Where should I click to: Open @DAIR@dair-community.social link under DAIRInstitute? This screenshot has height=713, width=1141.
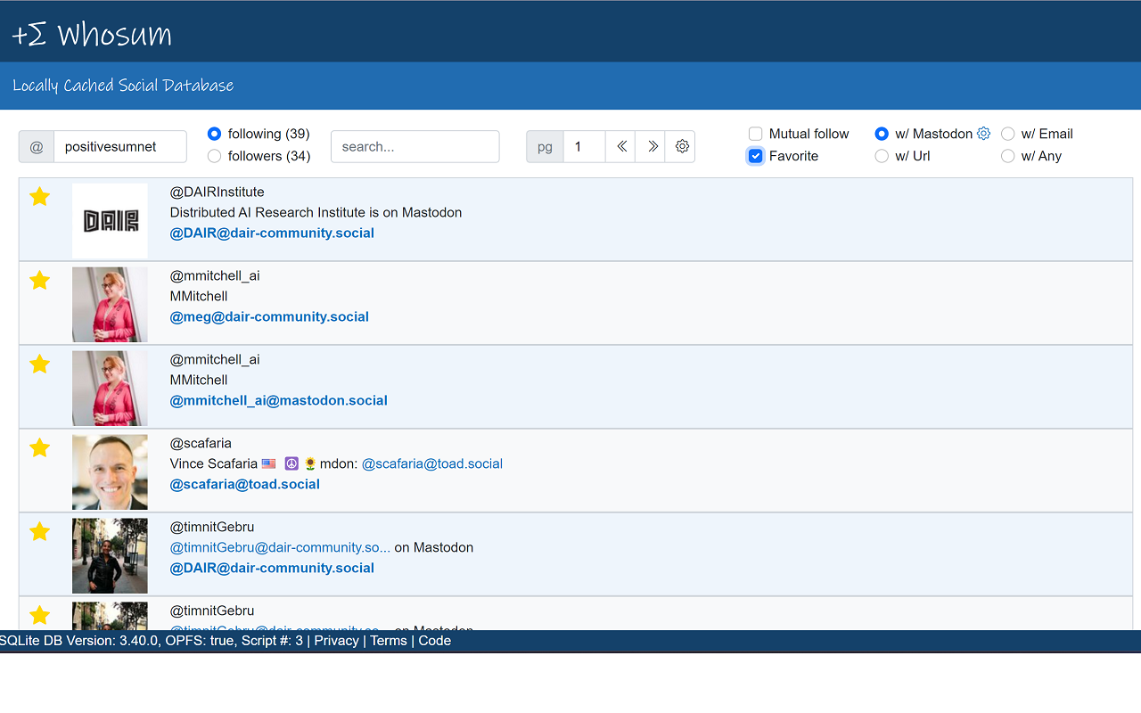[x=272, y=233]
